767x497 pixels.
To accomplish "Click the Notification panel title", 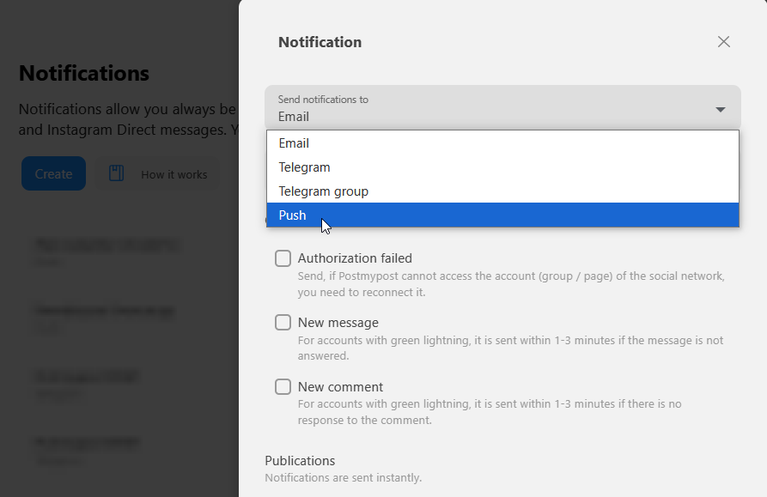I will pos(320,42).
